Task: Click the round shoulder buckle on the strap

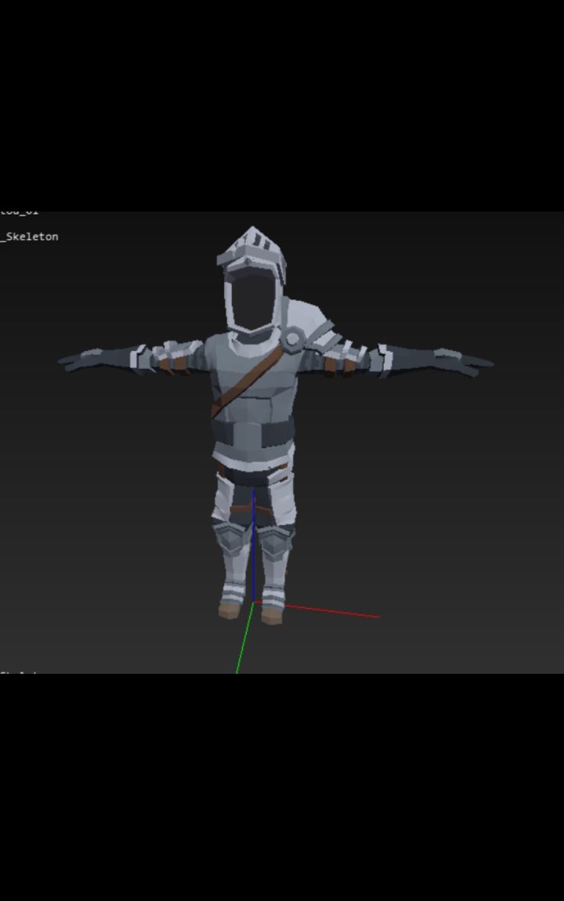Action: (x=291, y=338)
